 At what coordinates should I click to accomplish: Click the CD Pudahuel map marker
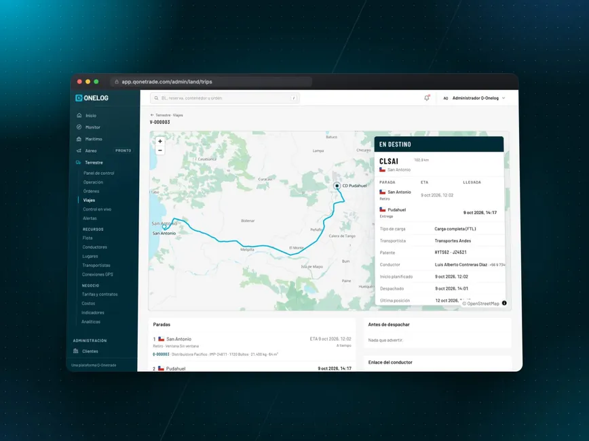(337, 186)
